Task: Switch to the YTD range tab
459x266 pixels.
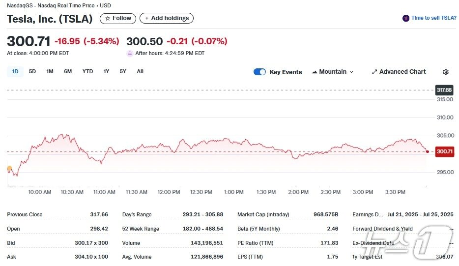Action: coord(87,71)
